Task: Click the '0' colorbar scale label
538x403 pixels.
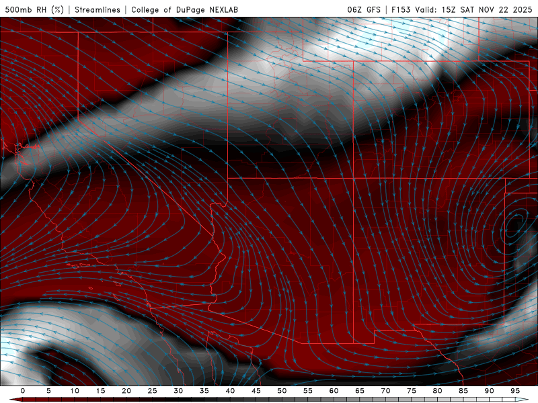Action: pos(23,391)
